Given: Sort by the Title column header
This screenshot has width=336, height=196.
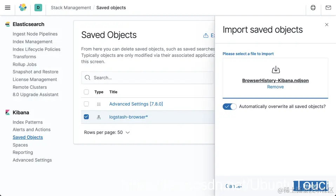Looking at the screenshot, I should [x=113, y=92].
